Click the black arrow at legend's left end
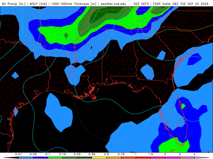213x159 pixels. [x=11, y=158]
